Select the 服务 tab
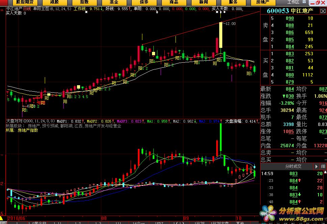 coord(233,2)
